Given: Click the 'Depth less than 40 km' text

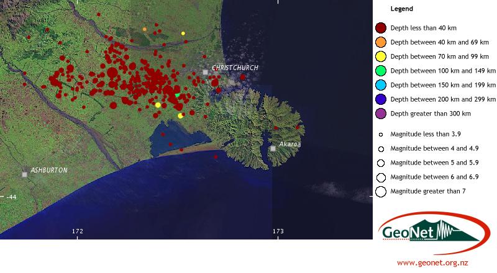Looking at the screenshot, I should 424,28.
